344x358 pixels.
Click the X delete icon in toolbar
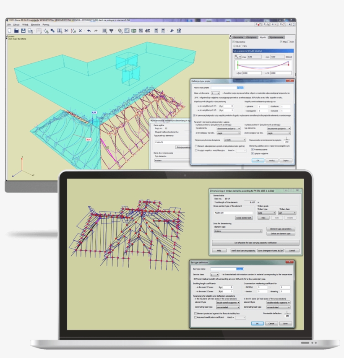tap(80, 31)
